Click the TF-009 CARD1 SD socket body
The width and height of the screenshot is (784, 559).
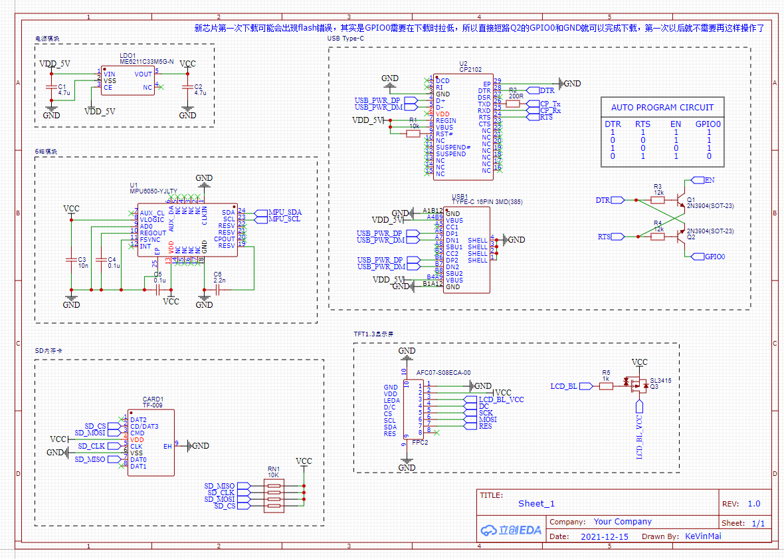pos(149,442)
